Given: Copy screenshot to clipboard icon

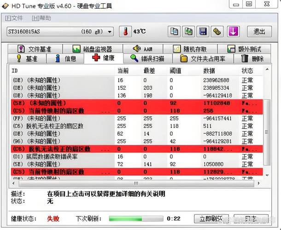Looking at the screenshot, I should [188, 31].
